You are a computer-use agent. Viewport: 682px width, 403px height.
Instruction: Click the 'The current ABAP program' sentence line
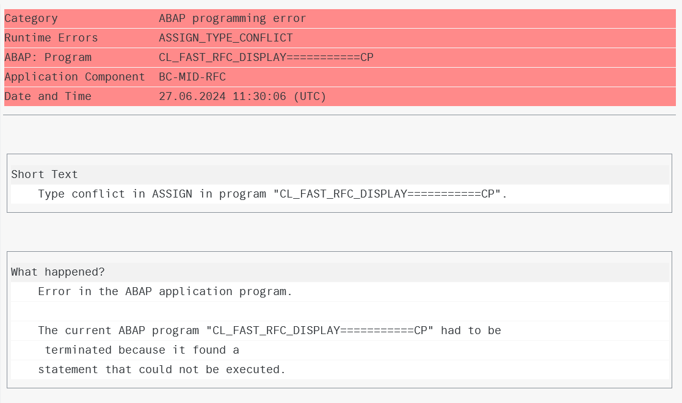[x=269, y=331]
